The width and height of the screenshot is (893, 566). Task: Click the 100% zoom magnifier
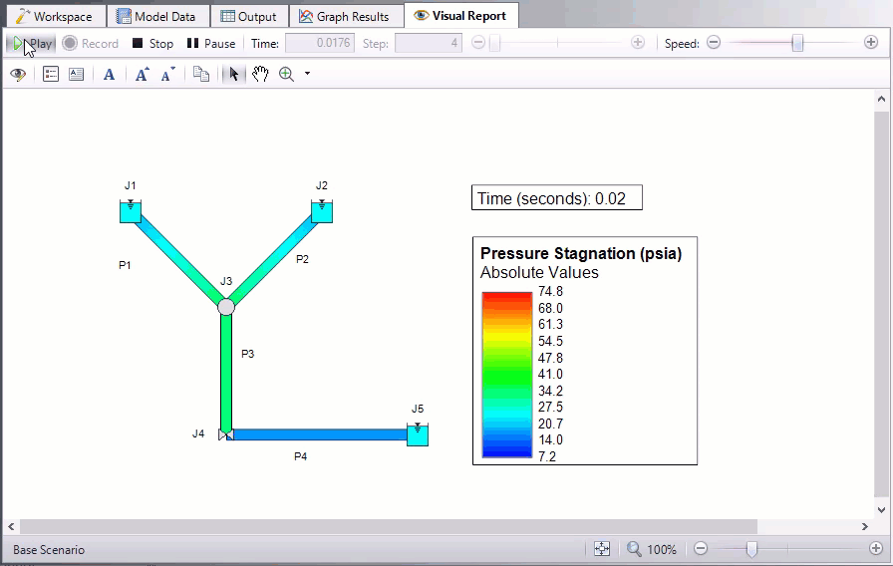(x=634, y=549)
